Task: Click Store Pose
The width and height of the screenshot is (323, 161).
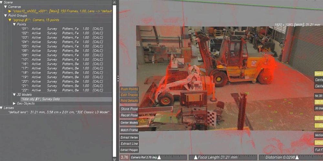Action: pos(129,109)
